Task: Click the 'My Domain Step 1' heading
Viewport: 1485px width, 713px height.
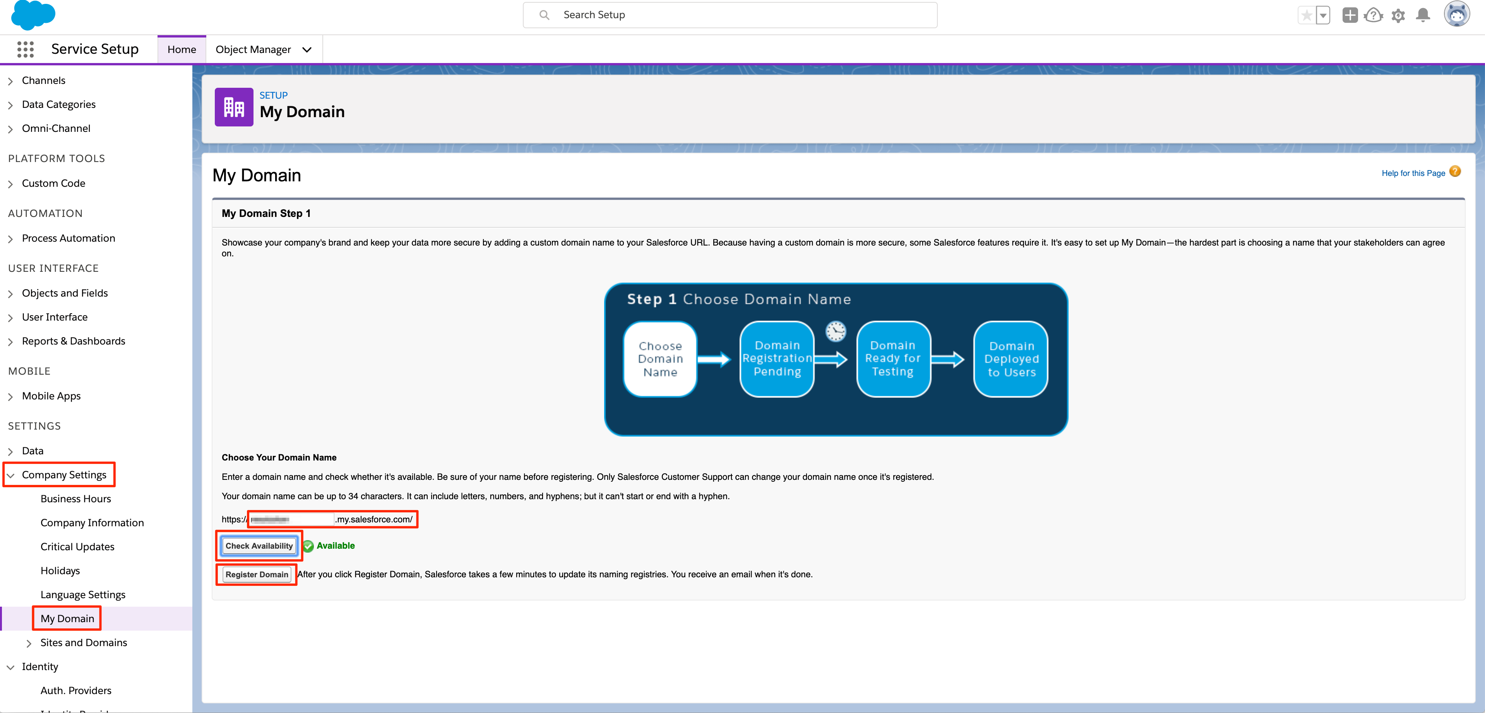Action: click(266, 214)
